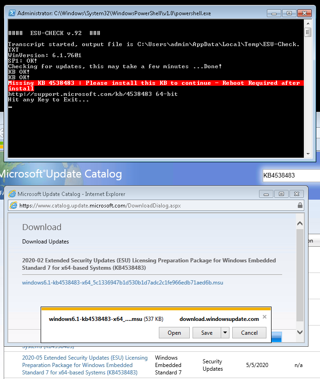Viewport: 320px width, 379px height.
Task: Click the 'Missing KB 4538483' red warning line
Action: click(156, 86)
